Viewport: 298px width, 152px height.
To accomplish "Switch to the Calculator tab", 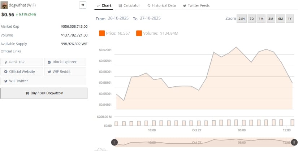I will point(129,5).
